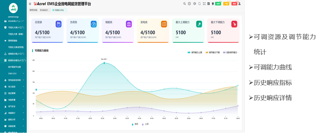The image size is (319, 133).
Task: Click the 储能类 card battery icon
Action: click(x=129, y=24)
